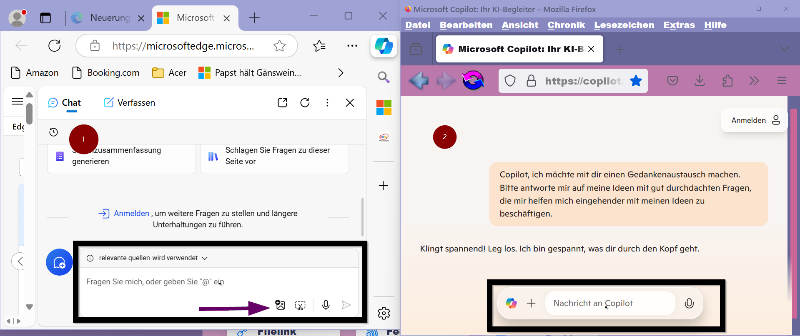800x336 pixels.
Task: Open Firefox View recent browsing button
Action: 416,49
